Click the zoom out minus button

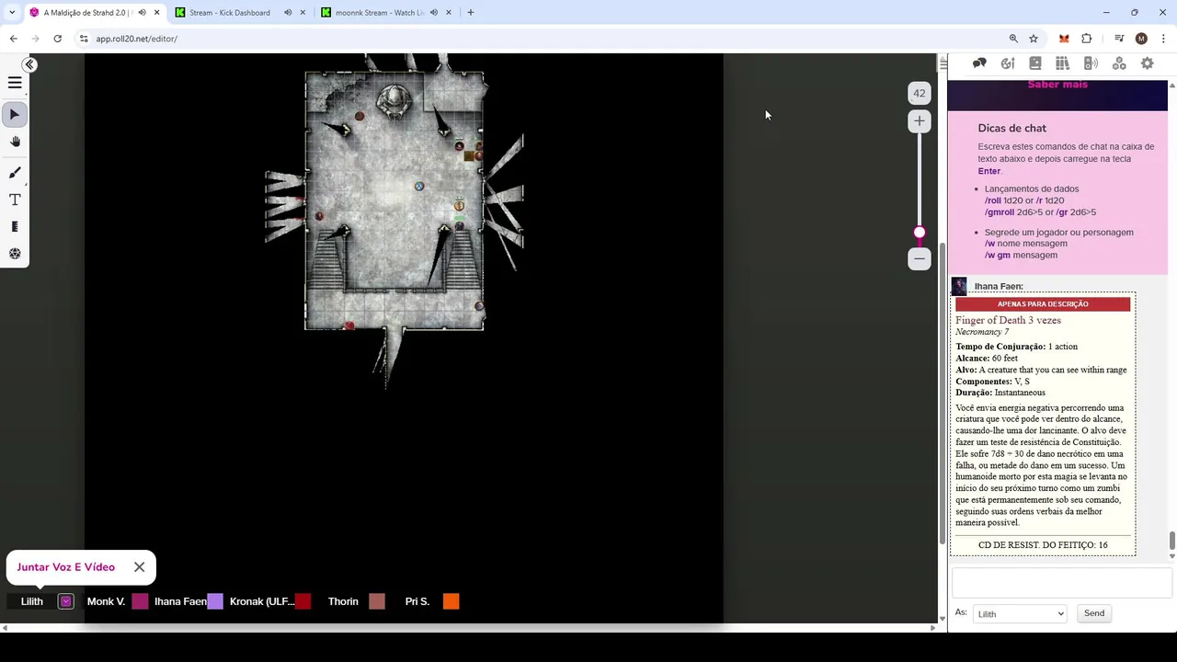pos(920,259)
